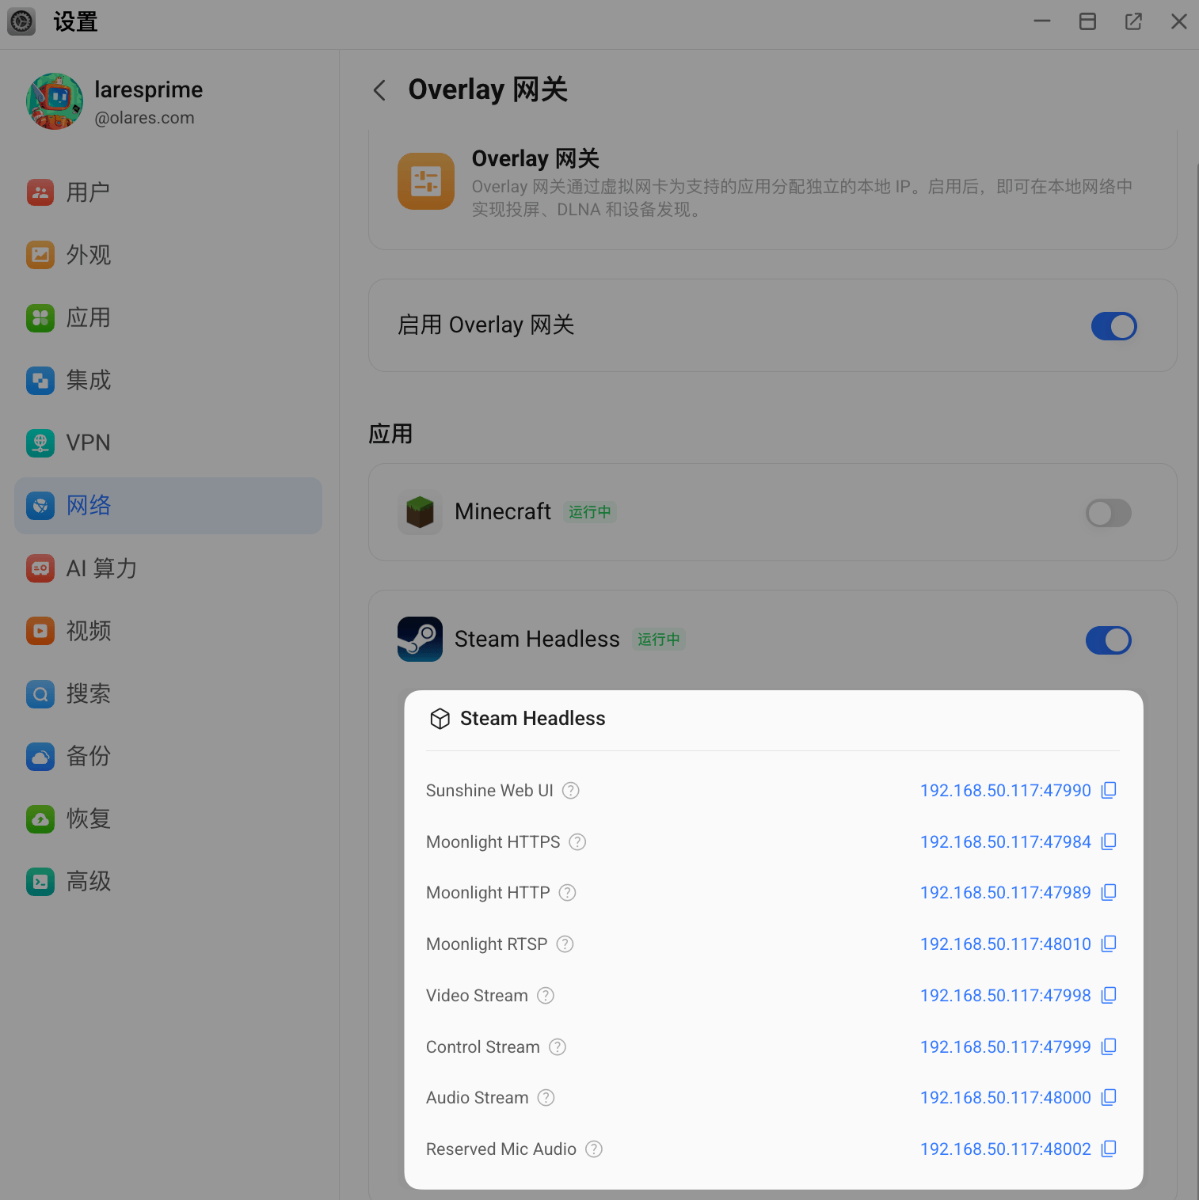1199x1200 pixels.
Task: Disable the Steam Headless overlay switch
Action: point(1108,640)
